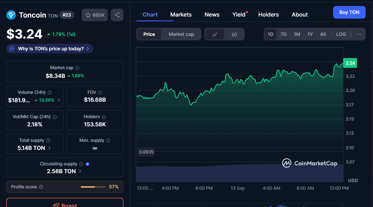This screenshot has height=207, width=373.
Task: Click the info icon beside Vol/Mkt Cap (24h)
Action: (x=55, y=117)
